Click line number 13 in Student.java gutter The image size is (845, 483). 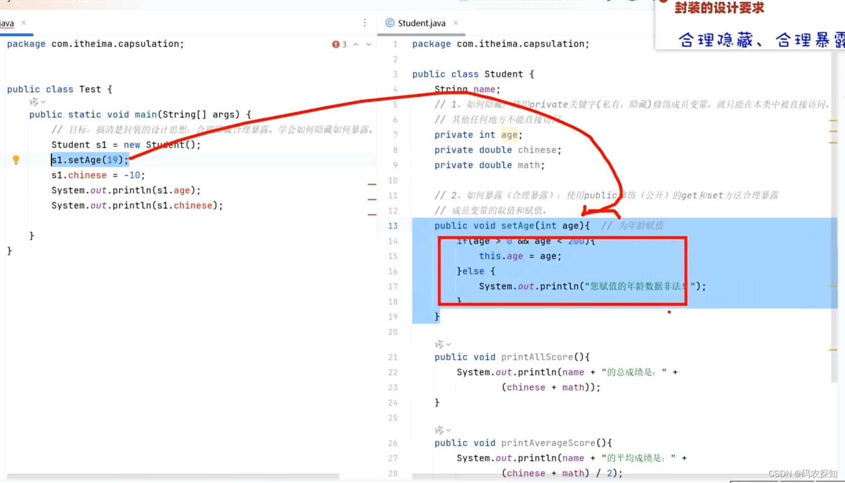coord(393,226)
